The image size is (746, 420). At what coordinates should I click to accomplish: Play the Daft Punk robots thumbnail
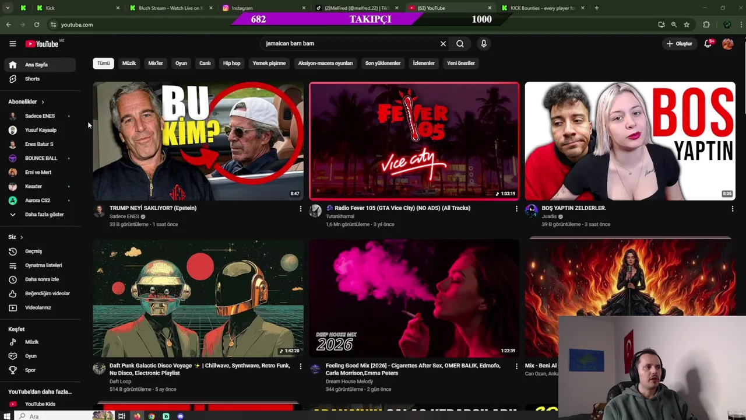[198, 298]
